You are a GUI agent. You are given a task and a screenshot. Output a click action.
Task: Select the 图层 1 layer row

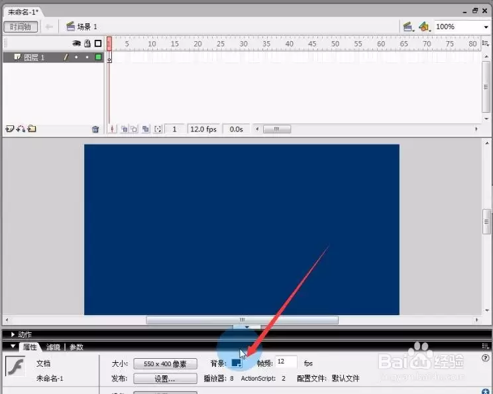[53, 57]
